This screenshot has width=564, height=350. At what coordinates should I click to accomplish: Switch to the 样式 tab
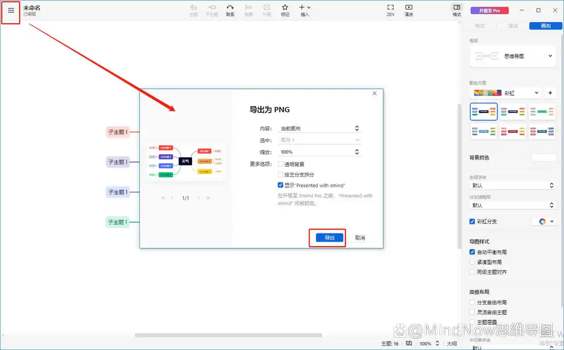click(480, 26)
